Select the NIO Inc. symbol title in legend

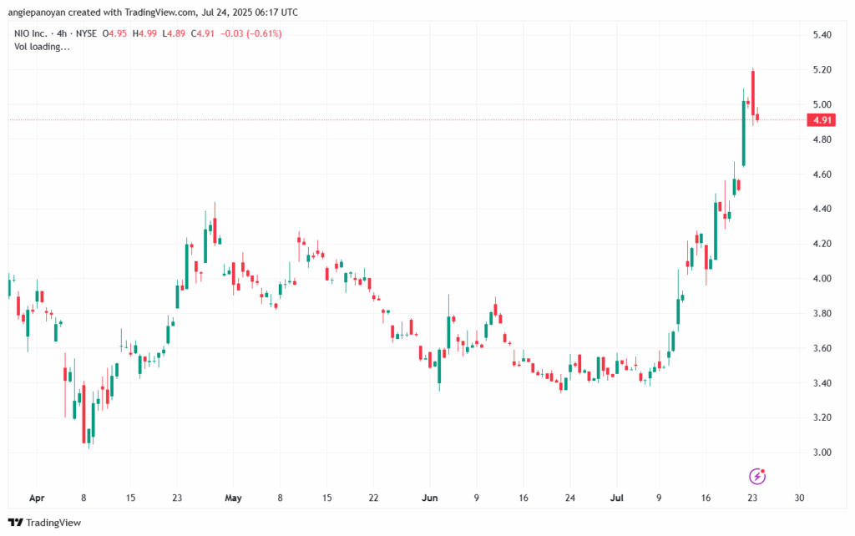31,33
